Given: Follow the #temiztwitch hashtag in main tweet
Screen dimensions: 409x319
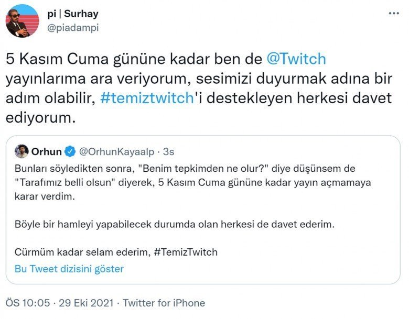Looking at the screenshot, I should coord(145,98).
